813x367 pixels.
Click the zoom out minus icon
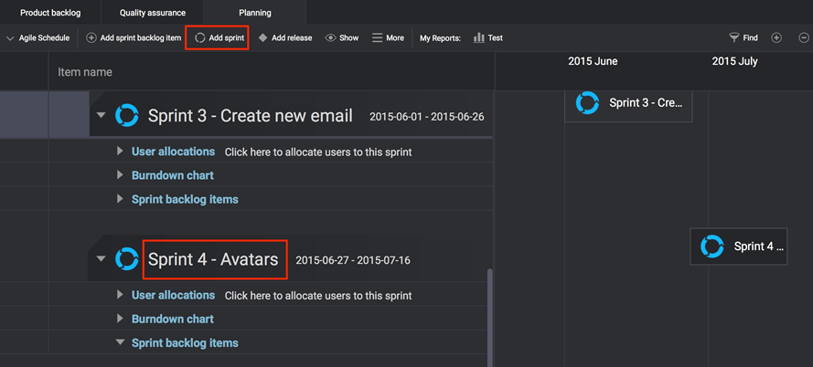point(804,38)
